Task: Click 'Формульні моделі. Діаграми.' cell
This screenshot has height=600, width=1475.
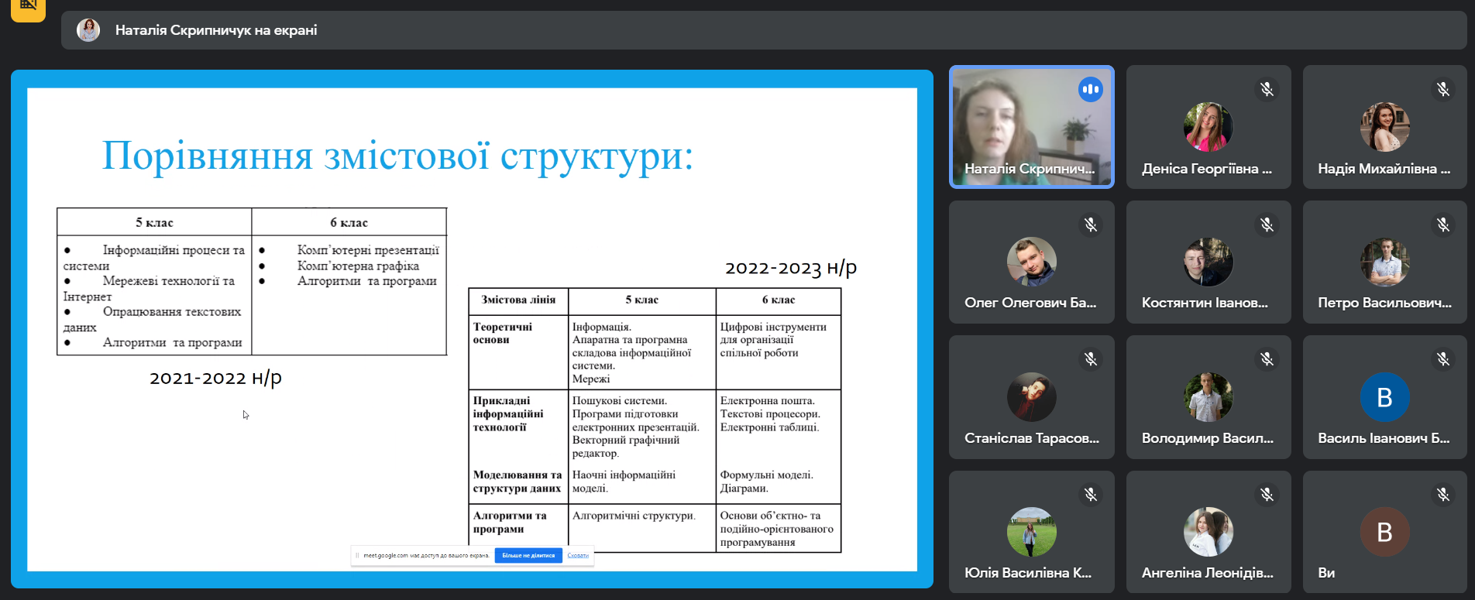Action: [x=766, y=482]
